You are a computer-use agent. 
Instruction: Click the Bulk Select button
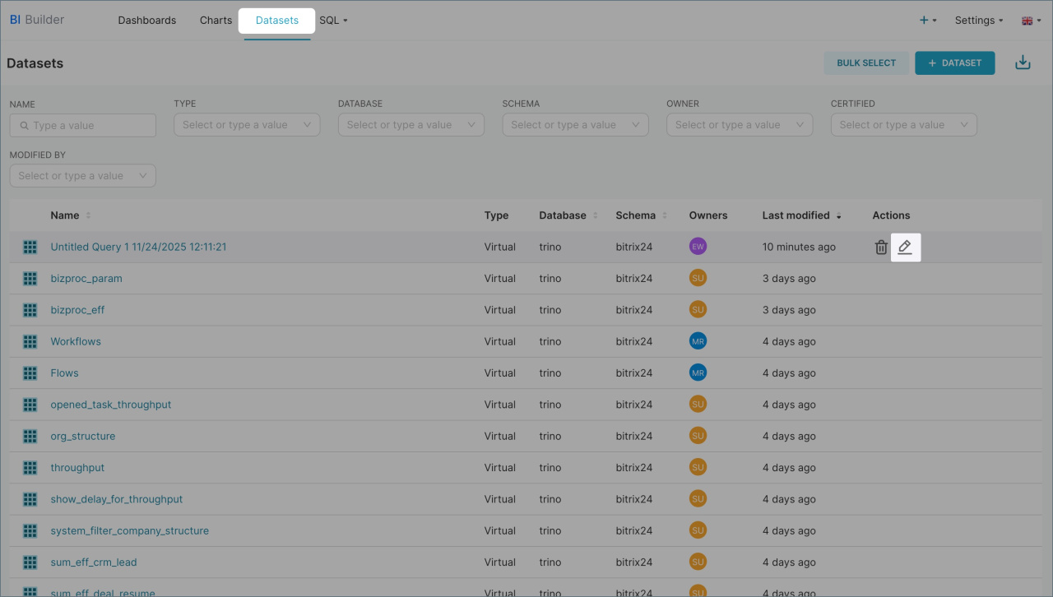point(866,63)
